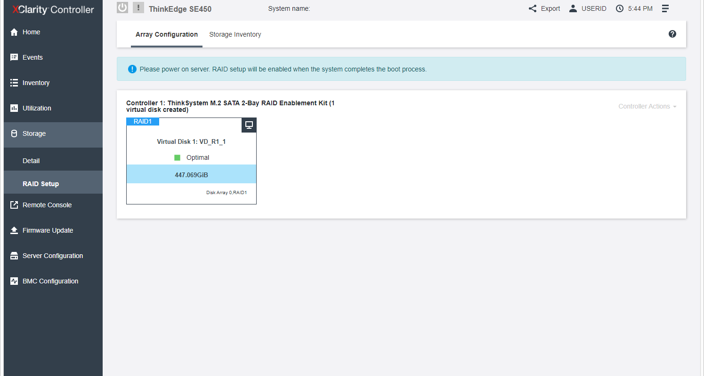The image size is (704, 376).
Task: Click the Inventory list icon
Action: [x=14, y=83]
